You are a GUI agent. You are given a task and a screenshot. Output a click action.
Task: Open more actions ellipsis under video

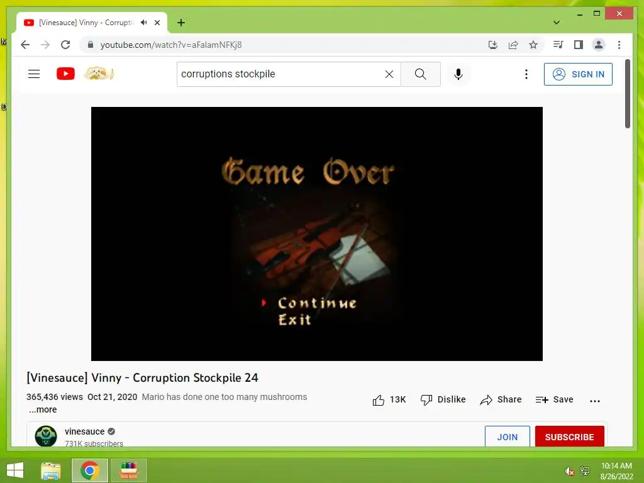pyautogui.click(x=595, y=401)
